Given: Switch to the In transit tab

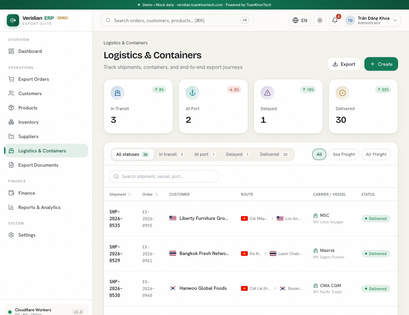Looking at the screenshot, I should 171,154.
